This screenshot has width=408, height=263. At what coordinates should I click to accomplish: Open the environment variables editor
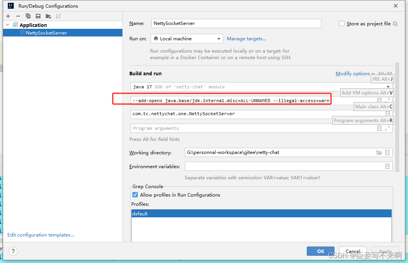coord(387,166)
